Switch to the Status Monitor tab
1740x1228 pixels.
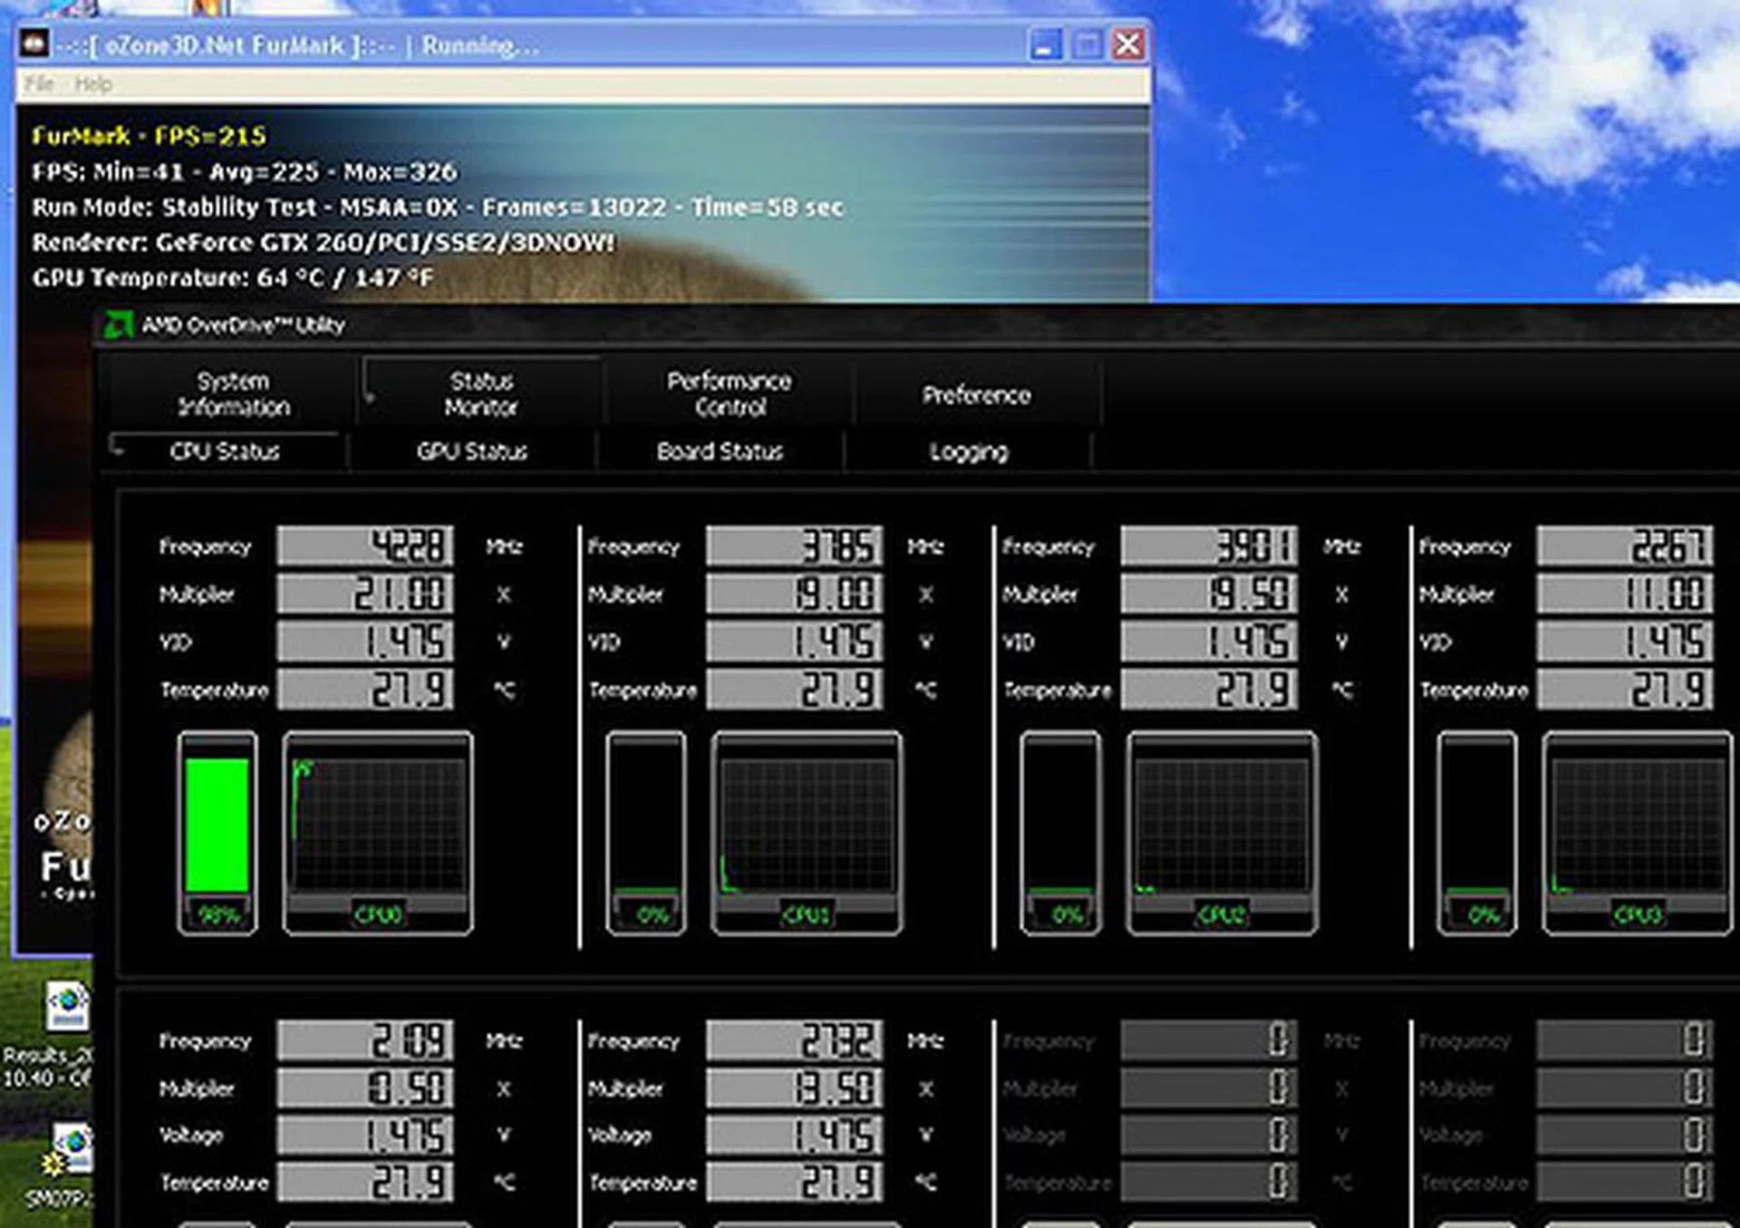(481, 393)
